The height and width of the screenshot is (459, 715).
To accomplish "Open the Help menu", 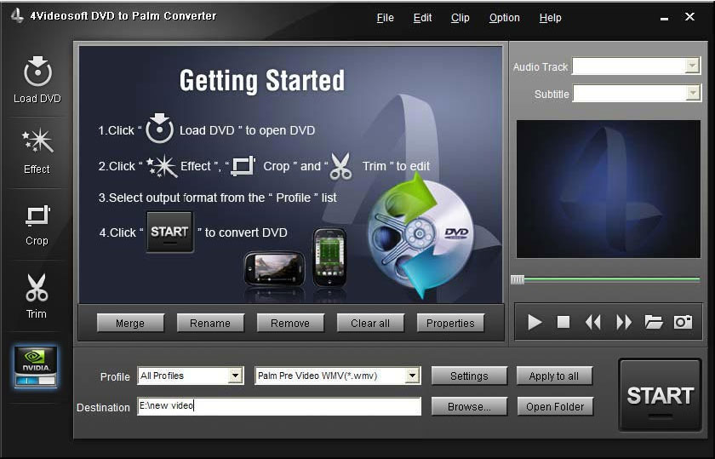I will coord(551,18).
